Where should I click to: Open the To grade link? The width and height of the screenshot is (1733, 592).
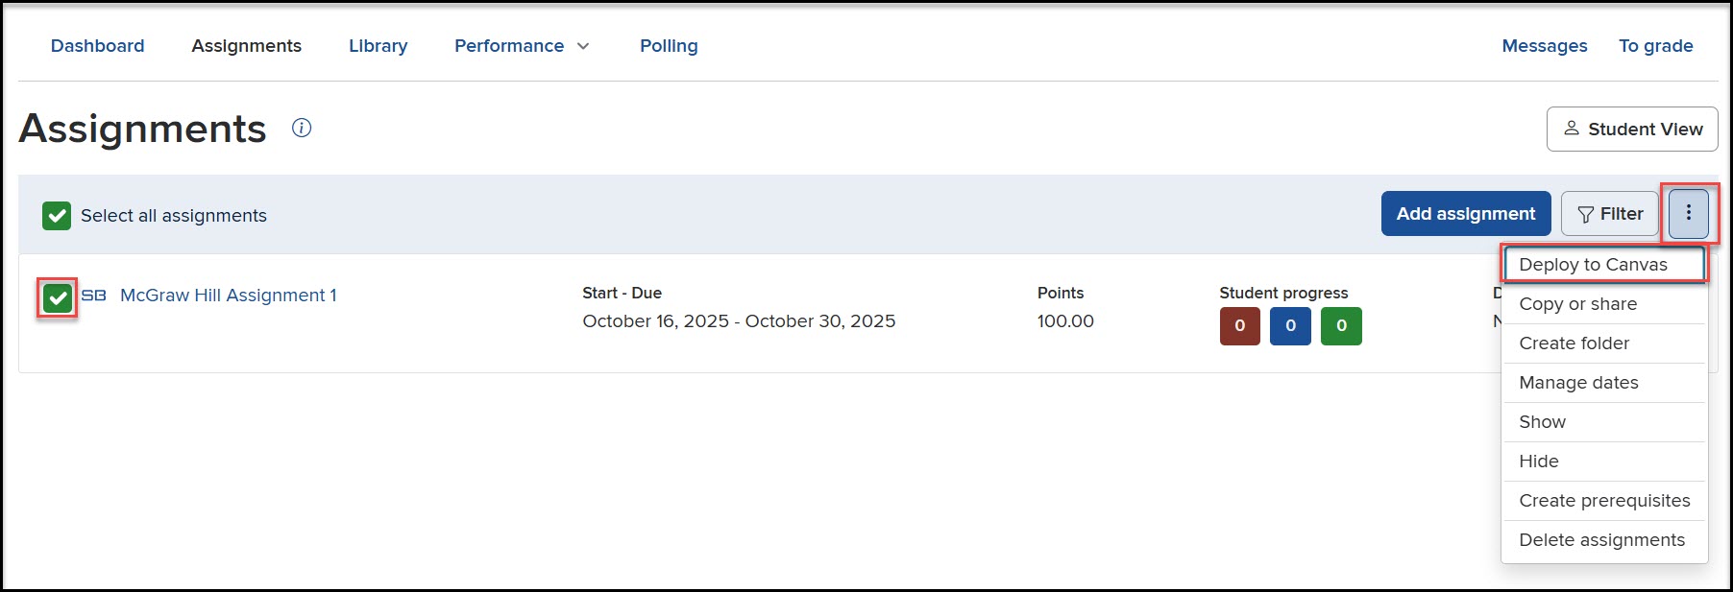pos(1655,46)
